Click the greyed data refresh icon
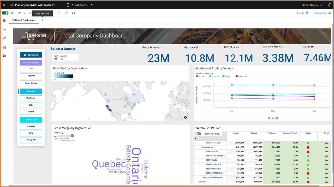 [x=59, y=13]
